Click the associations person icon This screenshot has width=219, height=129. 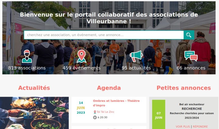click(27, 56)
